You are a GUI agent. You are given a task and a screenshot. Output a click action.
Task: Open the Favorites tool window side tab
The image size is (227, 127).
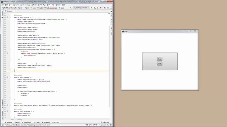click(x=2, y=104)
